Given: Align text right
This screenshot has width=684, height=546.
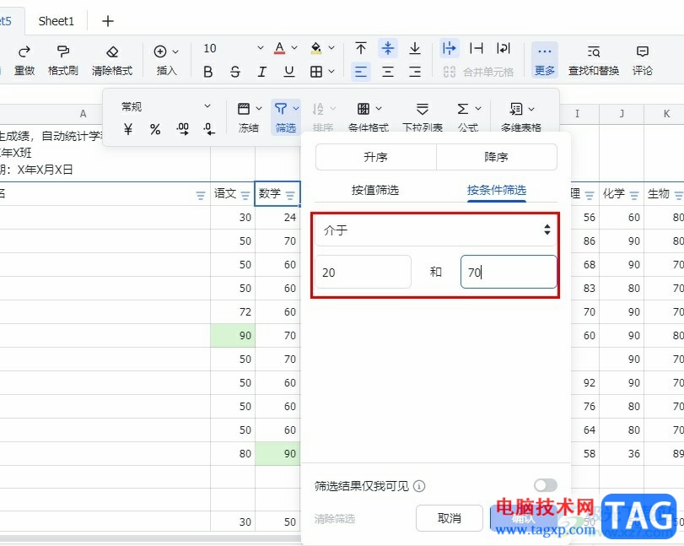Looking at the screenshot, I should 415,72.
